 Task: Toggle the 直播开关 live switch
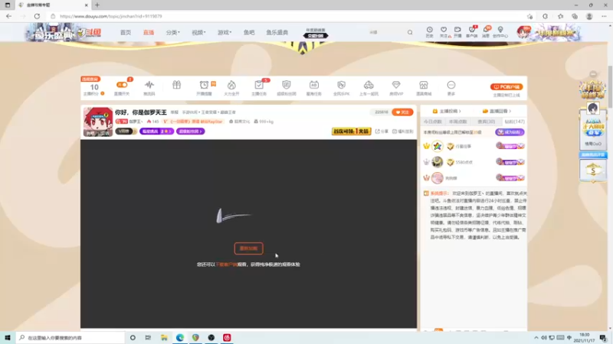[x=122, y=85]
